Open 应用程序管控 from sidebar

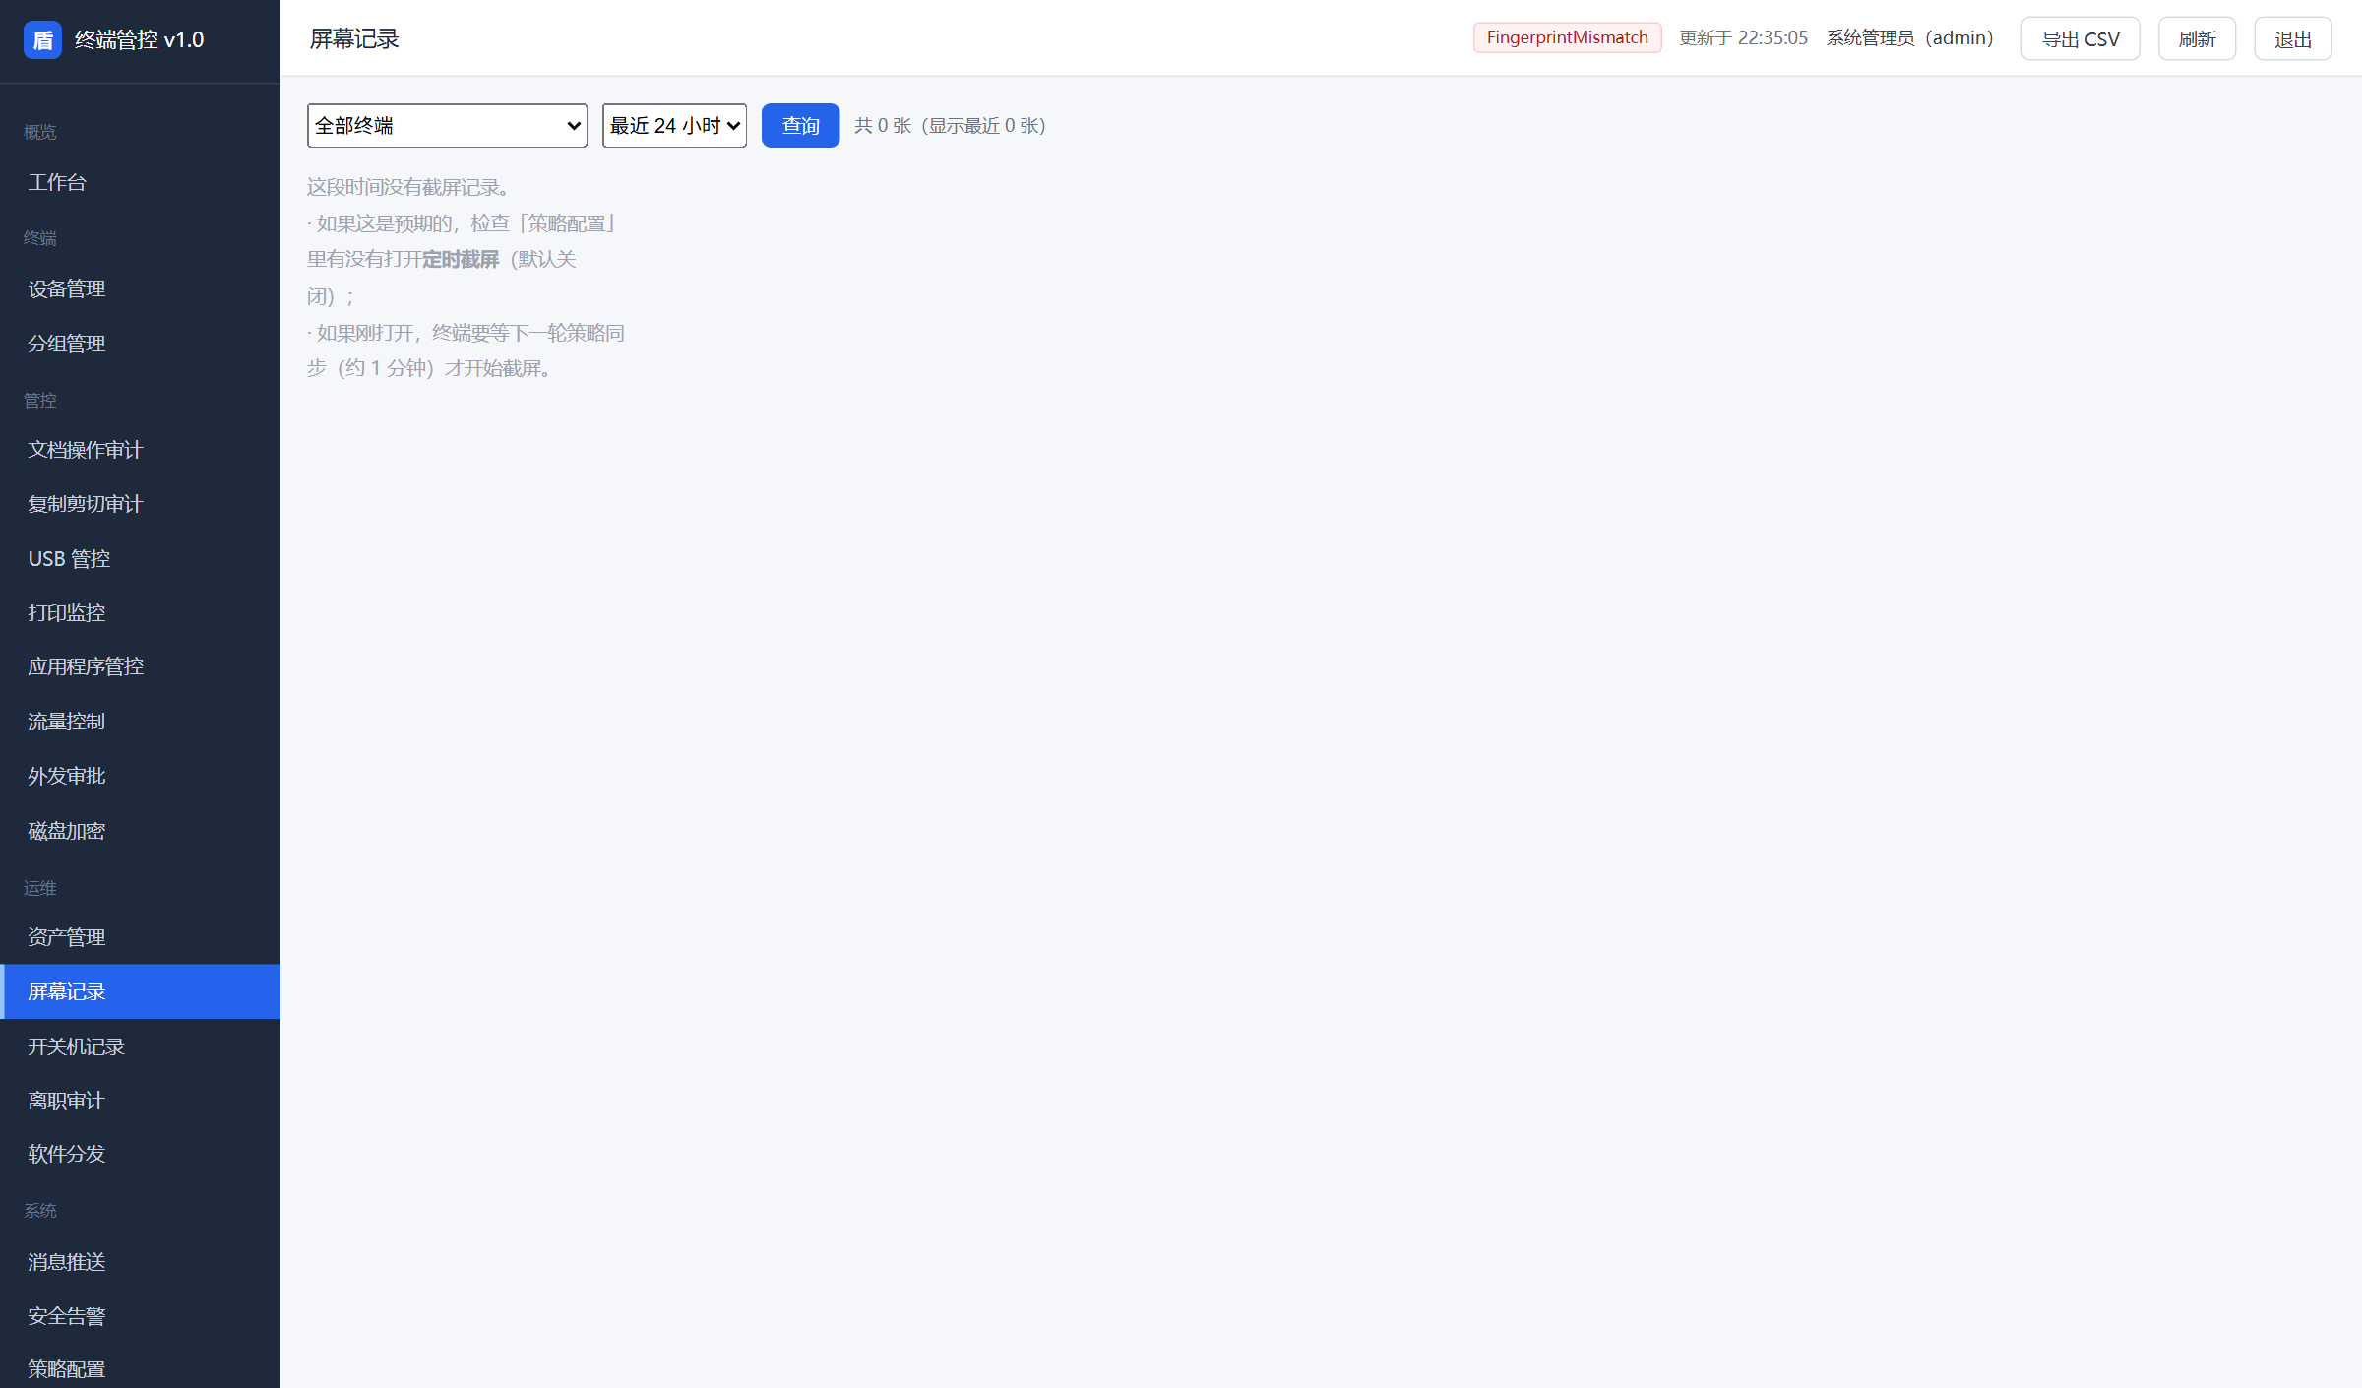pos(140,666)
